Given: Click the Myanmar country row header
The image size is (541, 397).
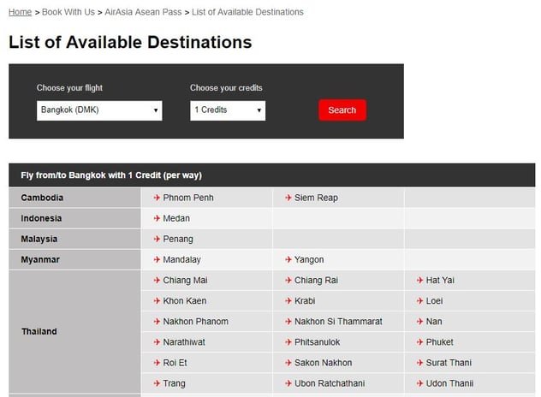Looking at the screenshot, I should coord(74,259).
